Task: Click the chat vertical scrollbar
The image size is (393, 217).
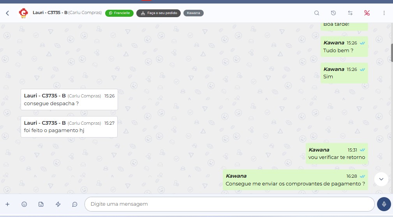Action: (x=391, y=53)
